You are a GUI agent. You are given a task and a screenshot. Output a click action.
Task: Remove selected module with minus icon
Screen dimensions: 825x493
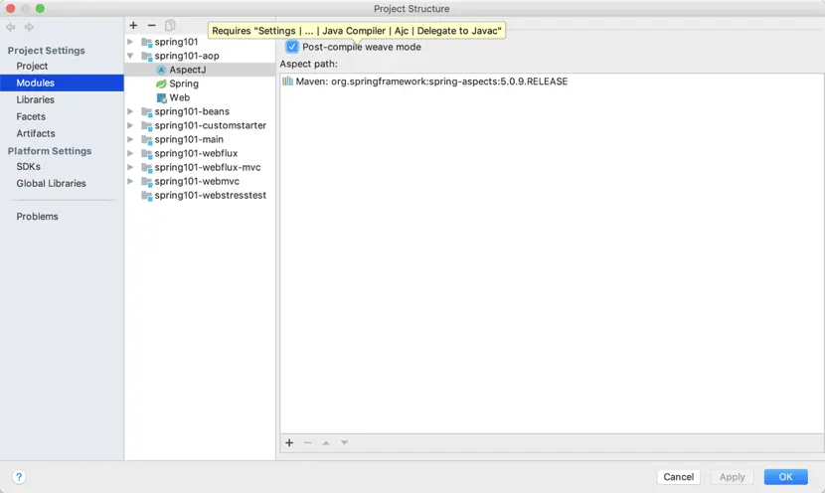151,25
